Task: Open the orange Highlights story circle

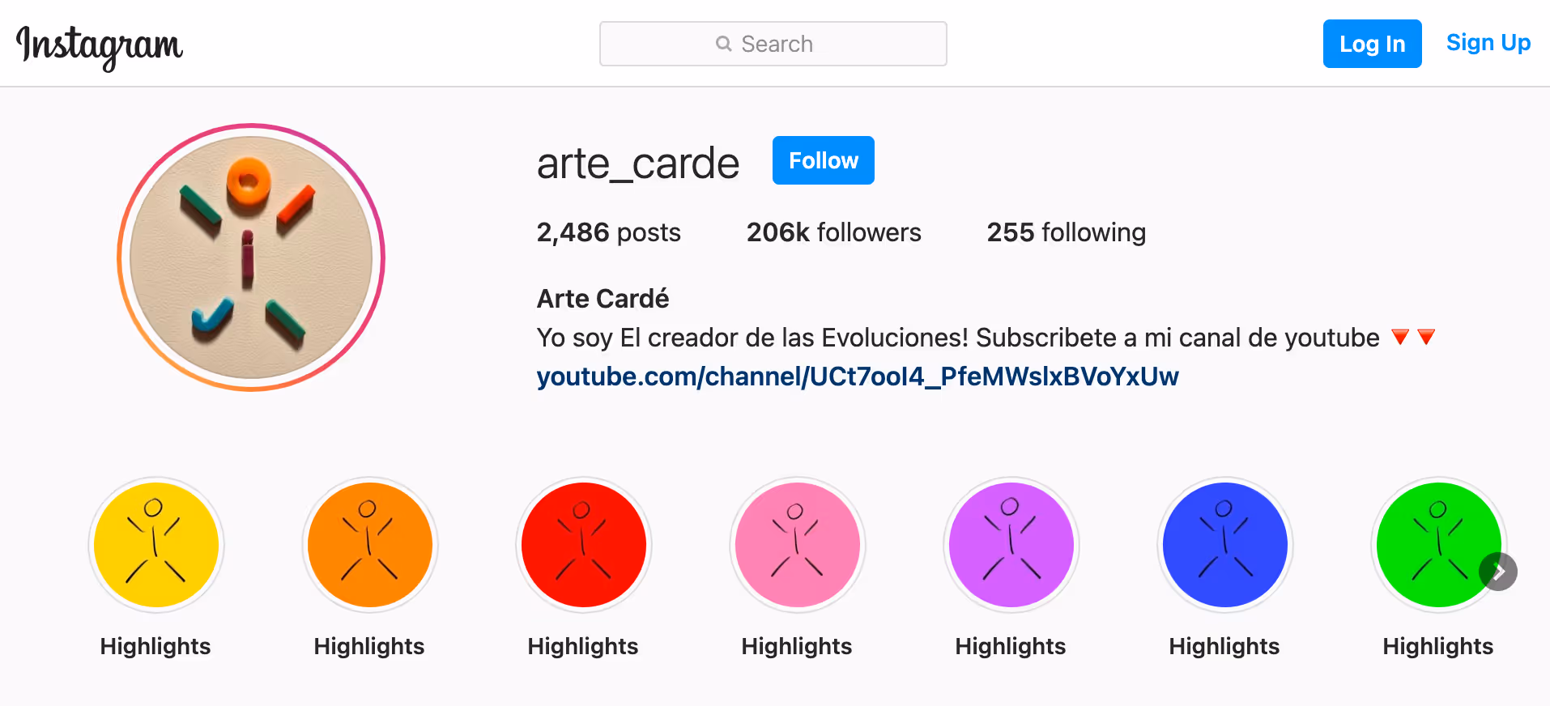Action: point(370,545)
